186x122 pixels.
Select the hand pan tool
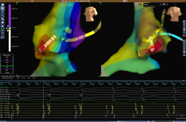2,5
